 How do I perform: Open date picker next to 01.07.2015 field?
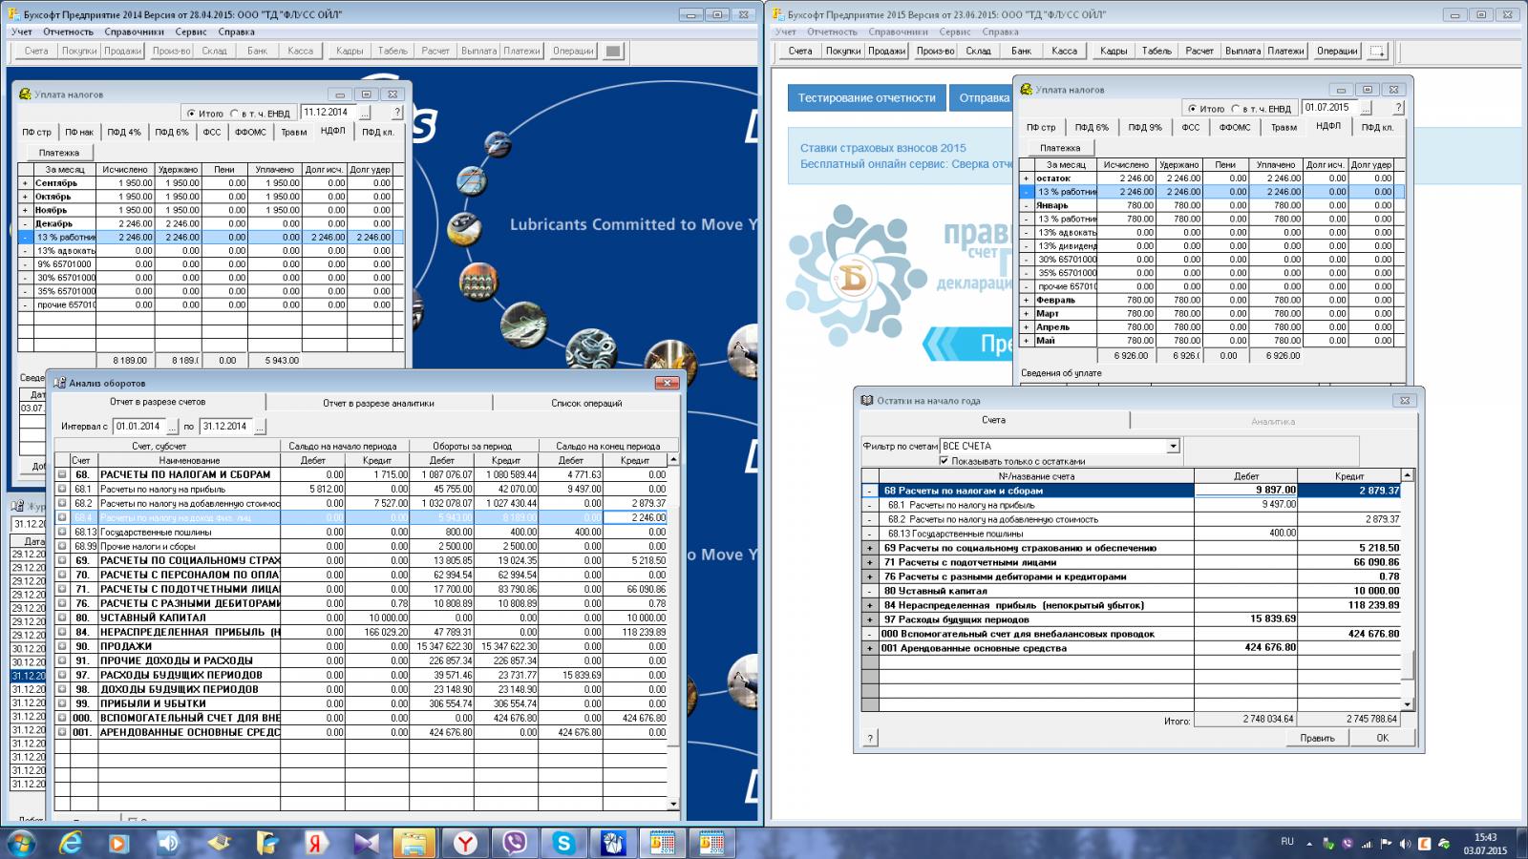(x=1366, y=109)
